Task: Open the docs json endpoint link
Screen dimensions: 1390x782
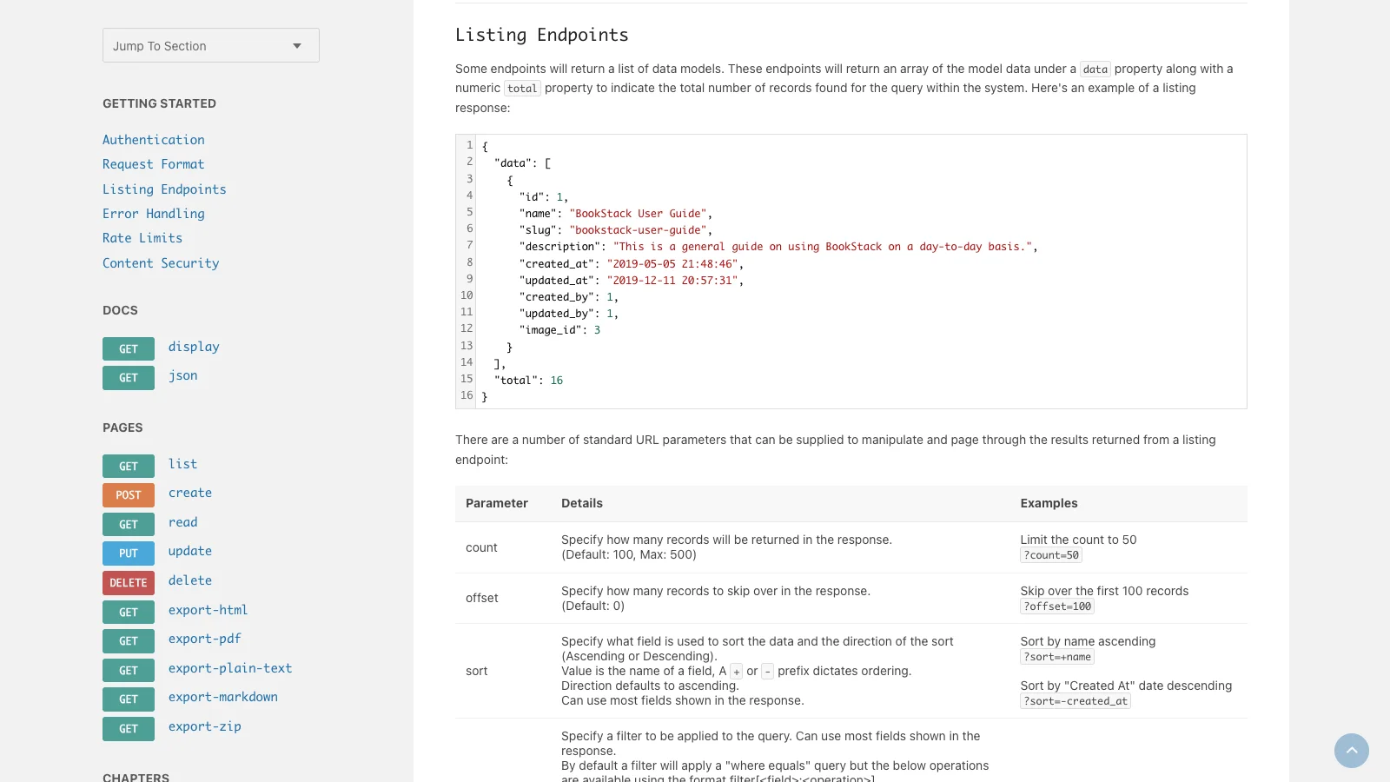Action: [183, 375]
